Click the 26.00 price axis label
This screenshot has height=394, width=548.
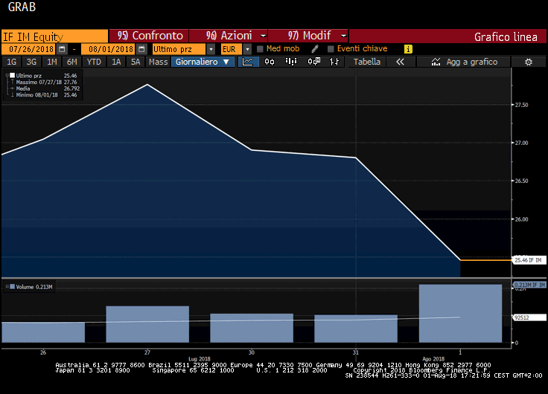pos(521,219)
